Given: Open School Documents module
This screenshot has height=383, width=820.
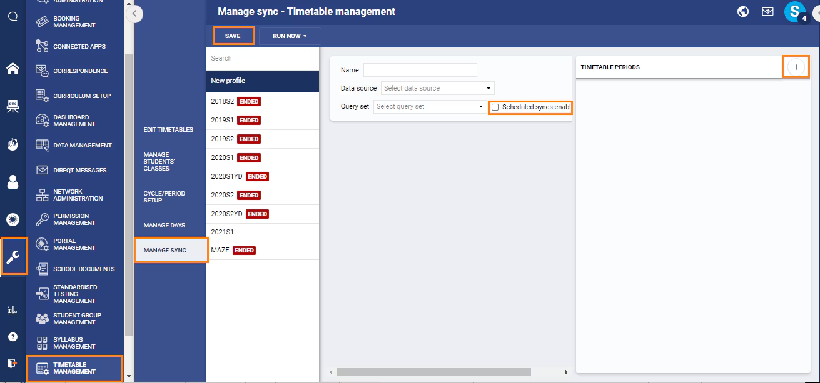Looking at the screenshot, I should [x=74, y=269].
